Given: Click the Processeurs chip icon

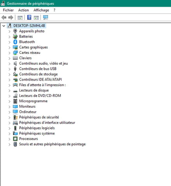Looking at the screenshot, I should (x=15, y=139).
